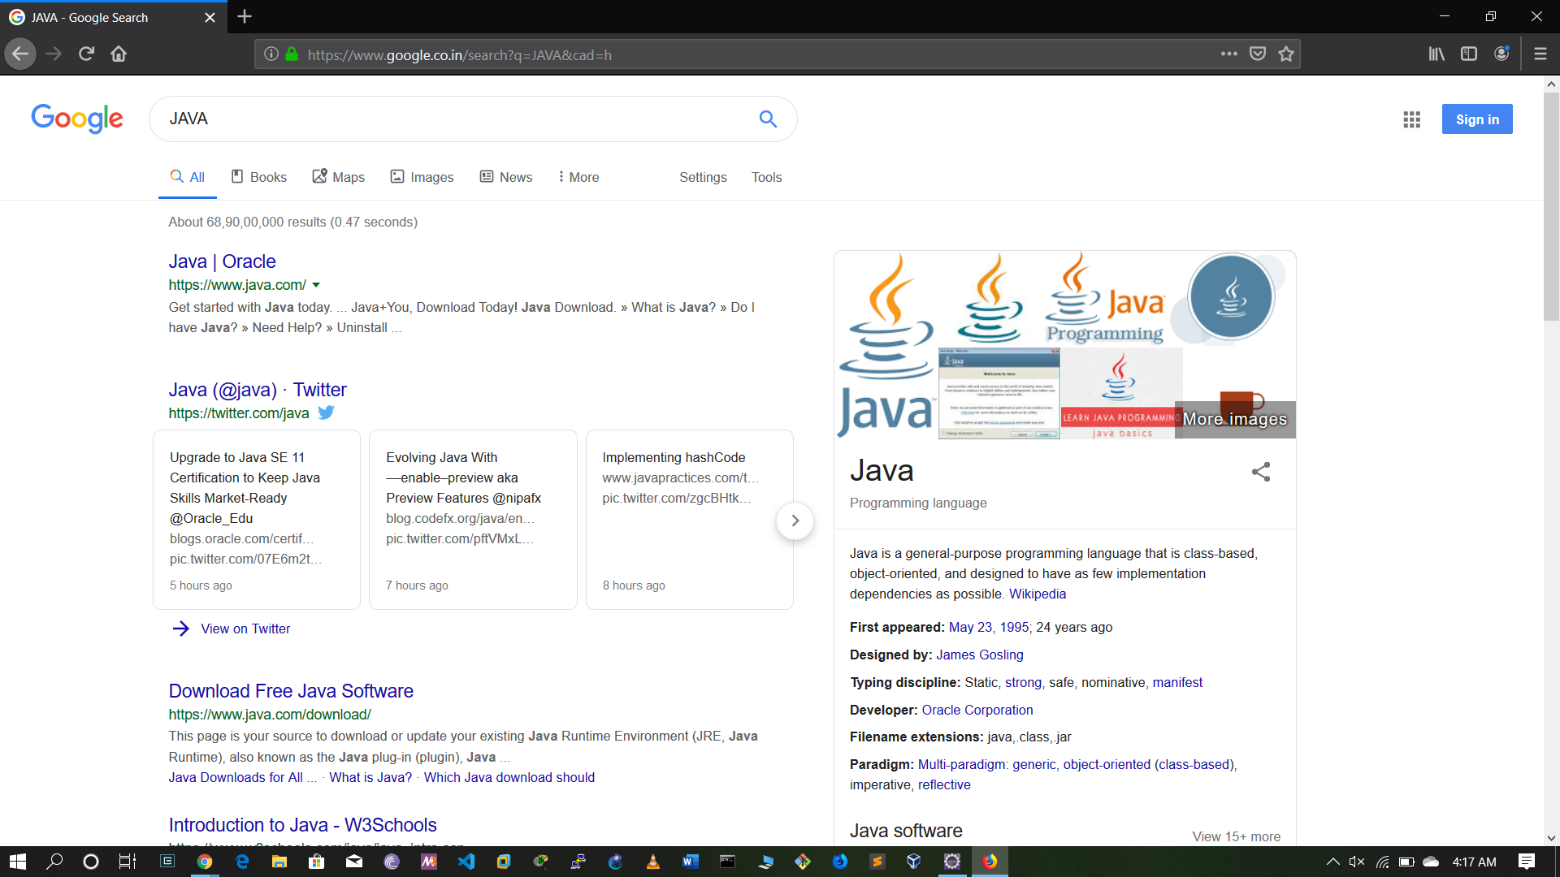Viewport: 1560px width, 877px height.
Task: Open the Upgrade to Java SE 11 tweet card
Action: [256, 520]
